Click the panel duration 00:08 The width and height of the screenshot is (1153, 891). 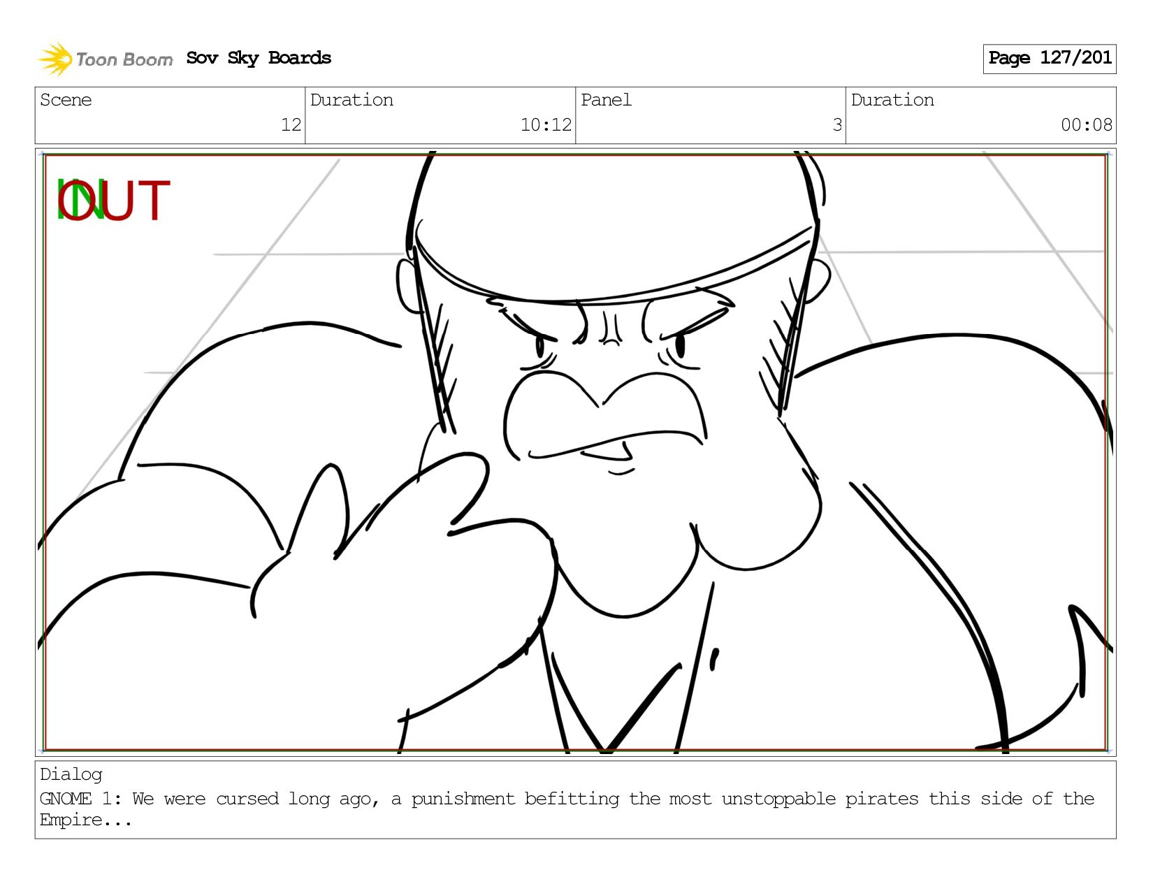pyautogui.click(x=1087, y=125)
